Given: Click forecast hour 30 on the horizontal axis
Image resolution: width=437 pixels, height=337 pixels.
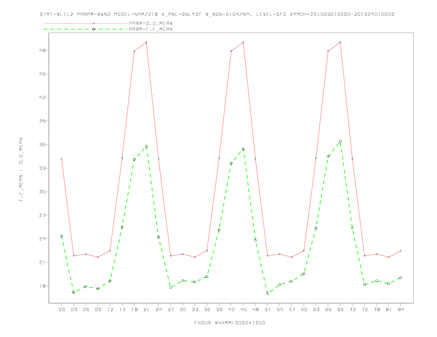Looking at the screenshot, I should pyautogui.click(x=183, y=309).
